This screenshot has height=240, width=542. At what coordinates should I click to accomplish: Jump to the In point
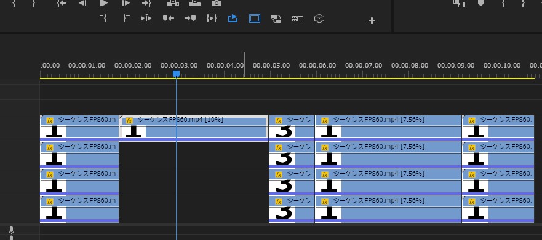pos(61,2)
